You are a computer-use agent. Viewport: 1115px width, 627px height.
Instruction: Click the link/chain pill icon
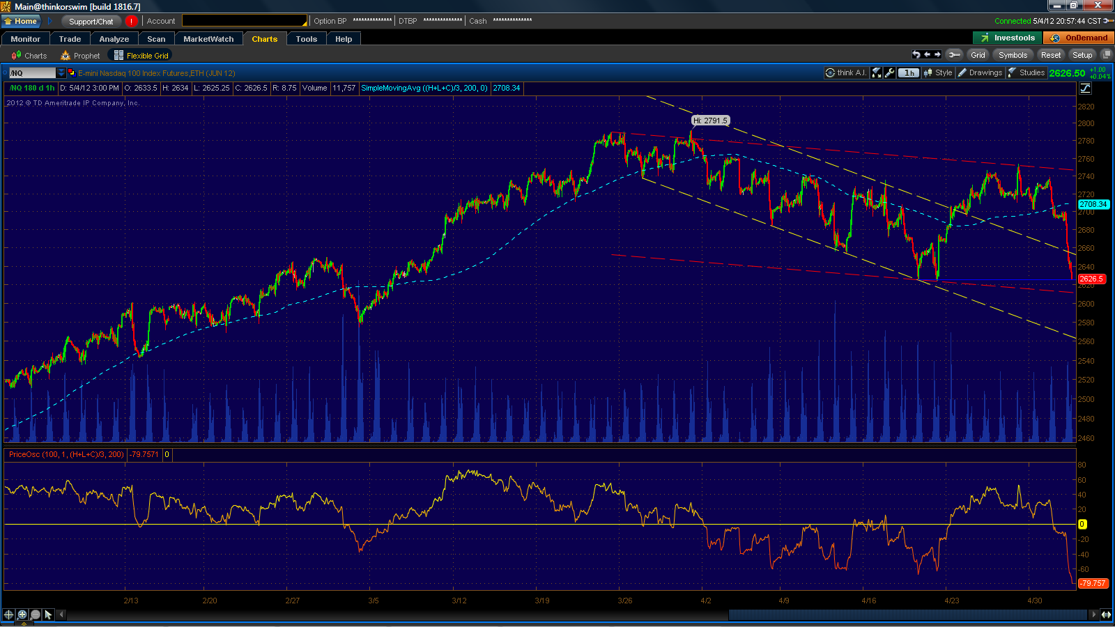[954, 54]
